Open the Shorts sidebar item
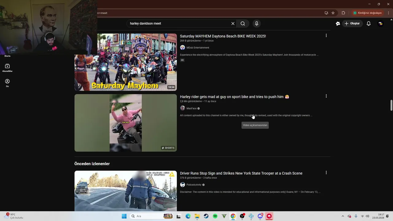The image size is (393, 221). pyautogui.click(x=7, y=56)
